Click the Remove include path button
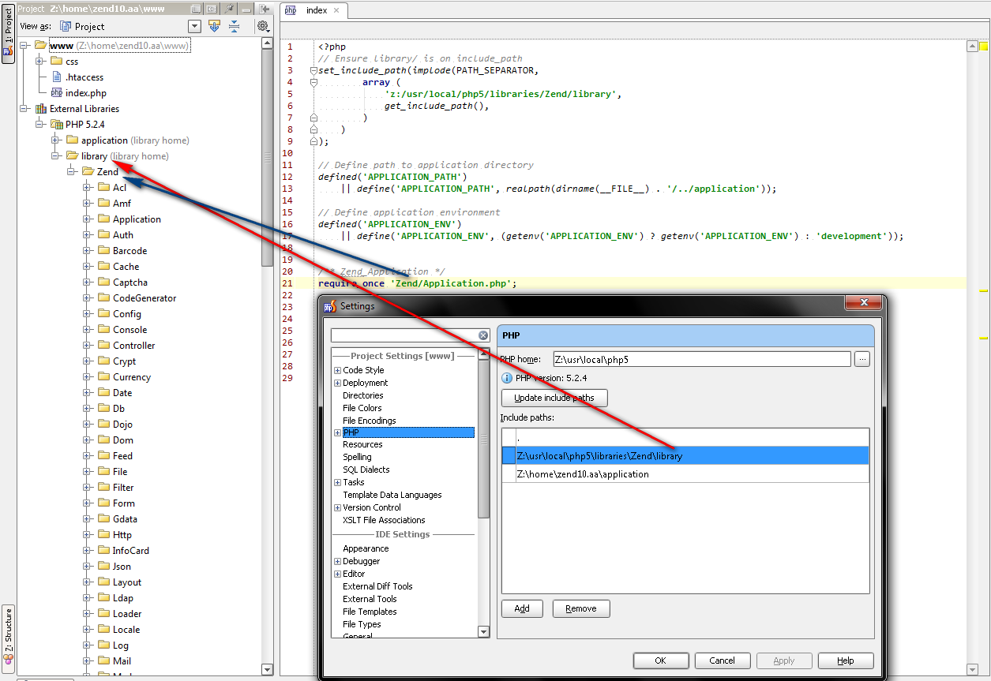Image resolution: width=991 pixels, height=681 pixels. click(581, 608)
